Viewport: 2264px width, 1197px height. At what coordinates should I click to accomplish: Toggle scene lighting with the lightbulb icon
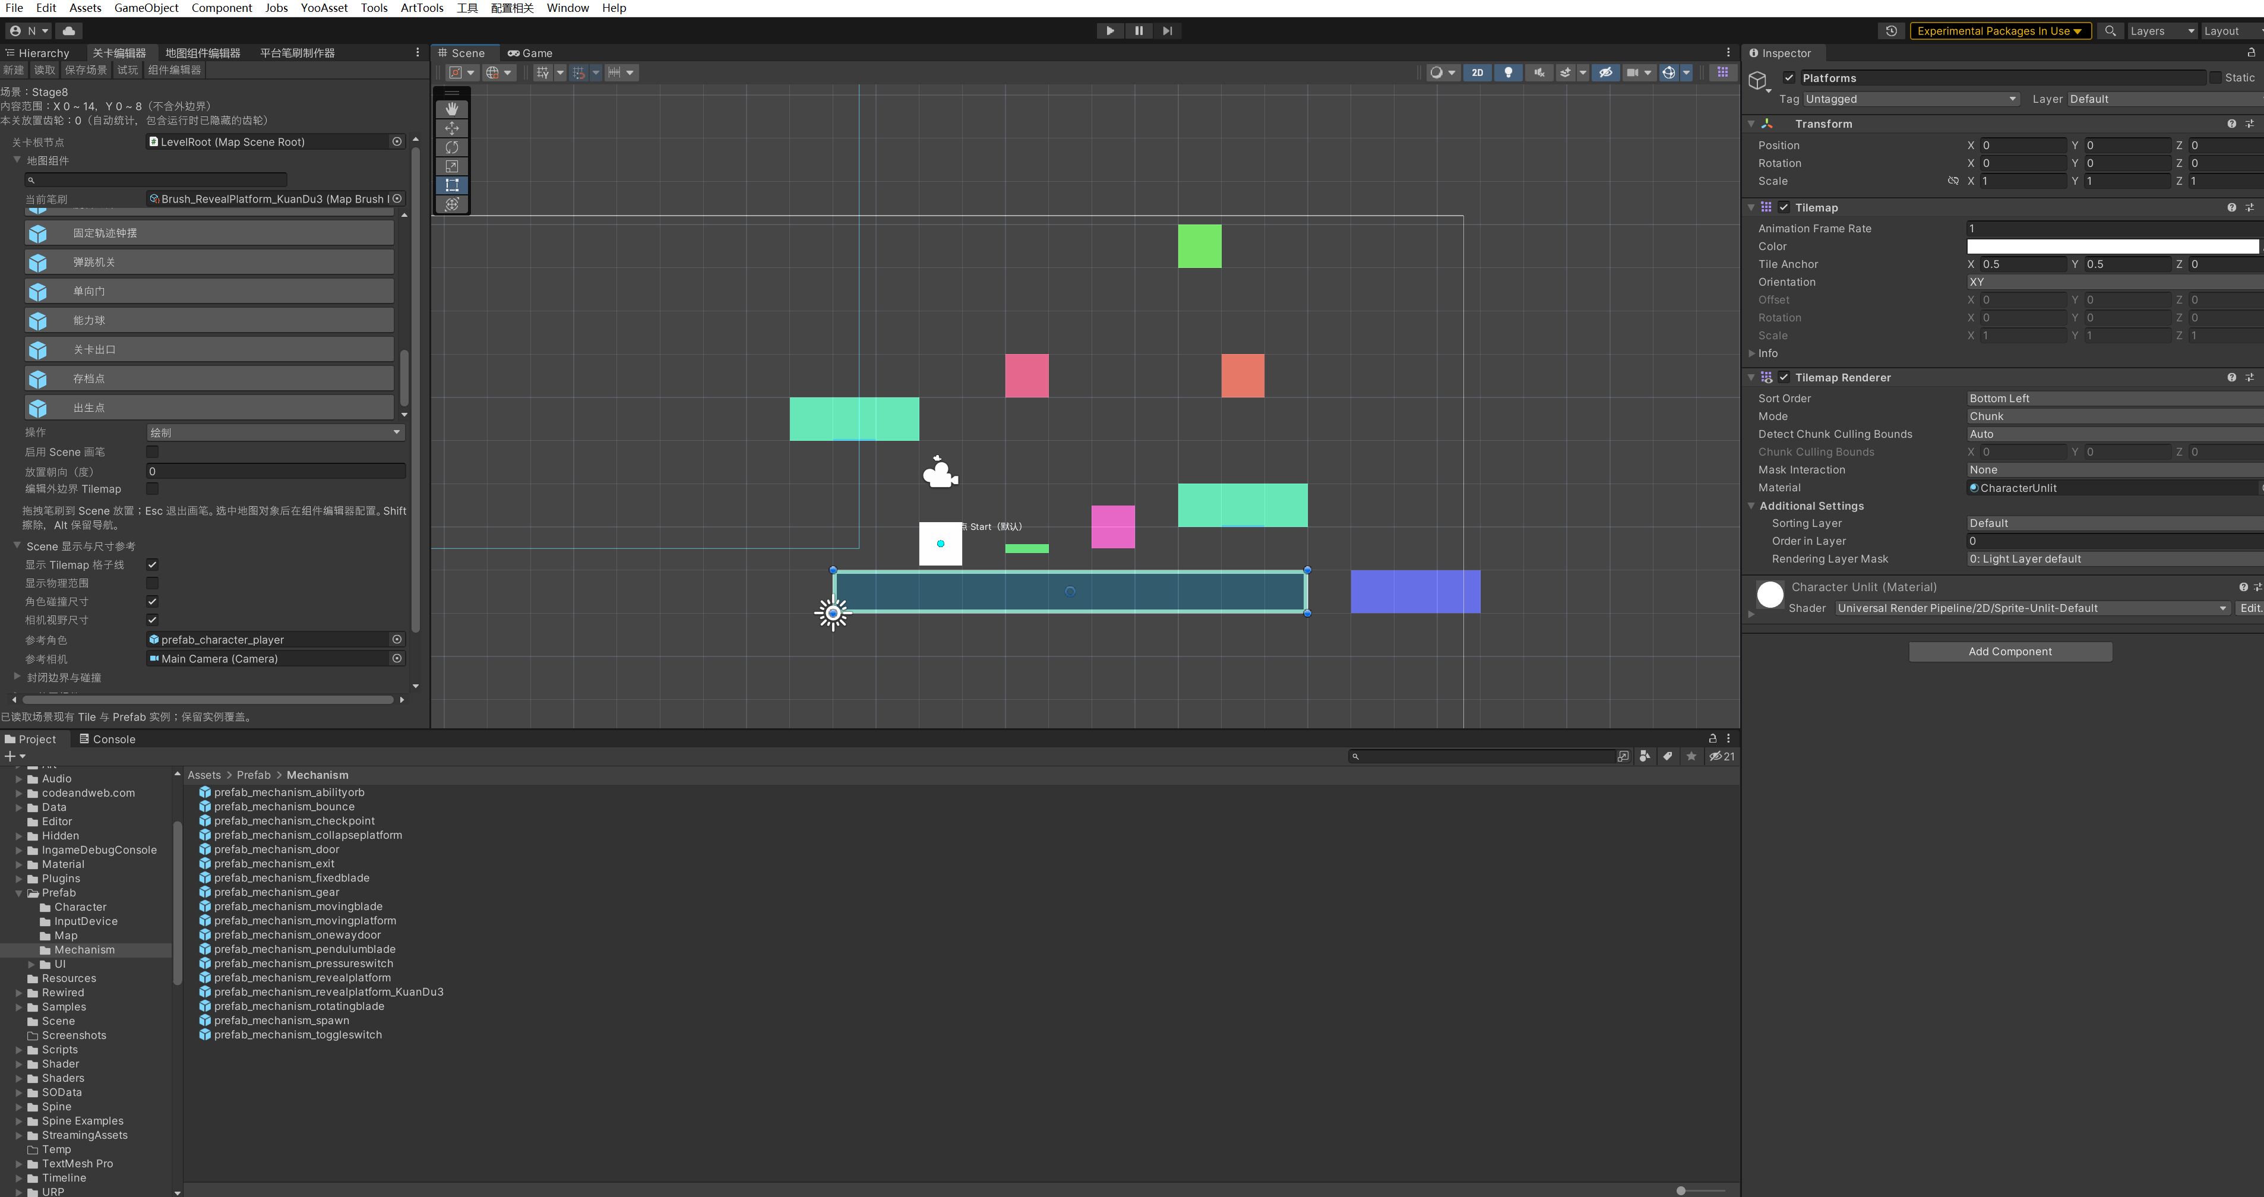(x=1508, y=73)
